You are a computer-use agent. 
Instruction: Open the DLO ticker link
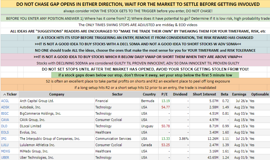coord(4,126)
